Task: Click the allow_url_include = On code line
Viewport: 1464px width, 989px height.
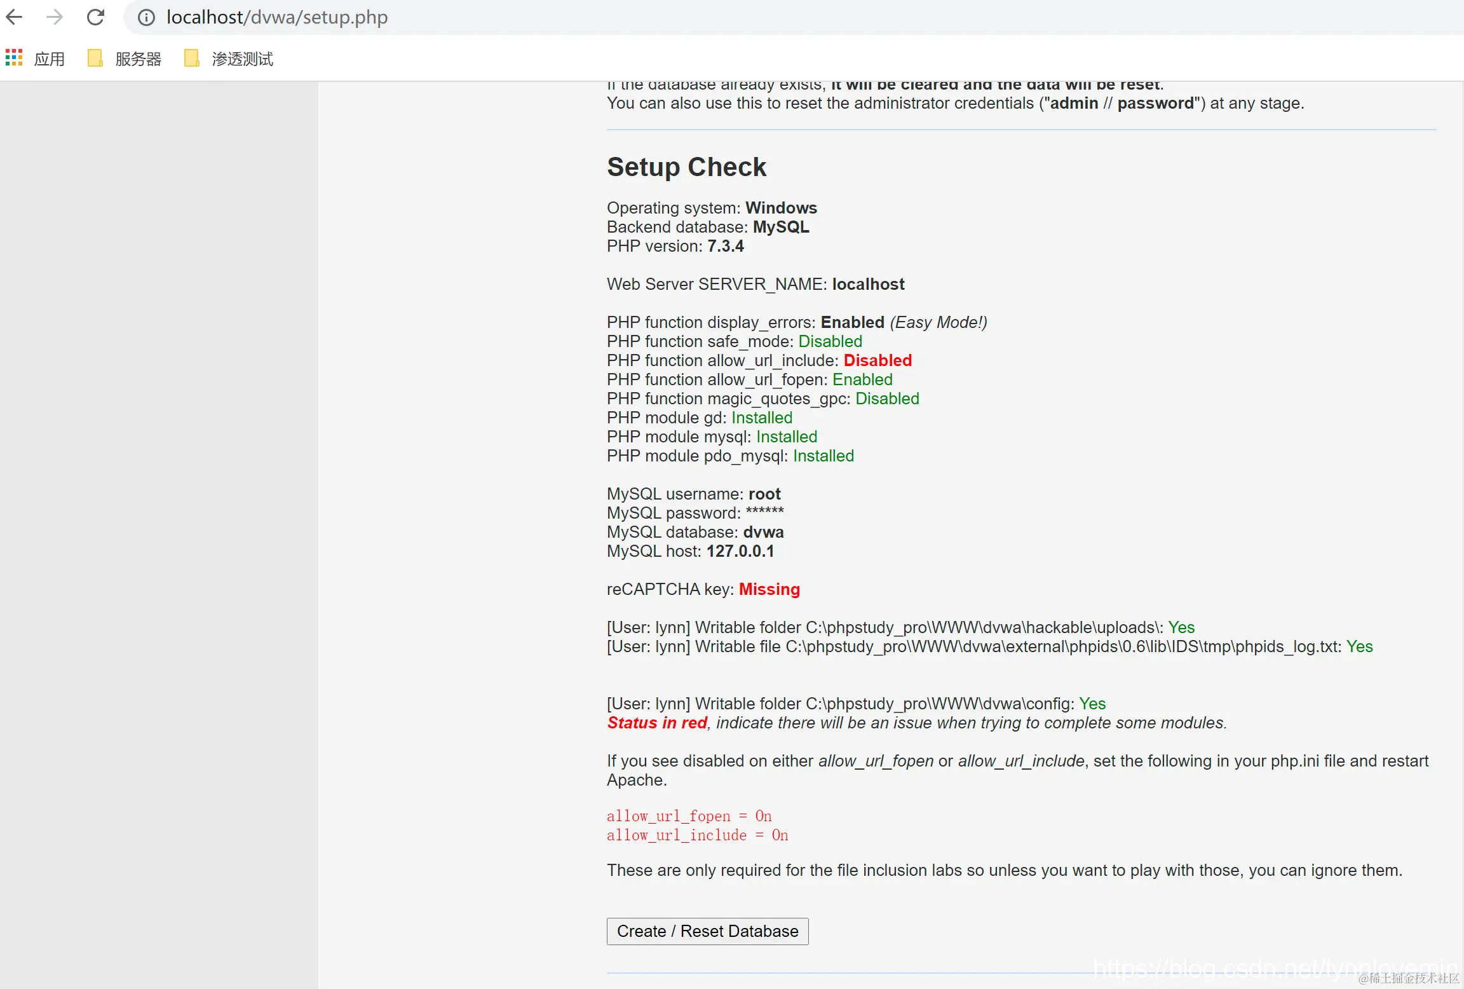Action: click(x=697, y=835)
